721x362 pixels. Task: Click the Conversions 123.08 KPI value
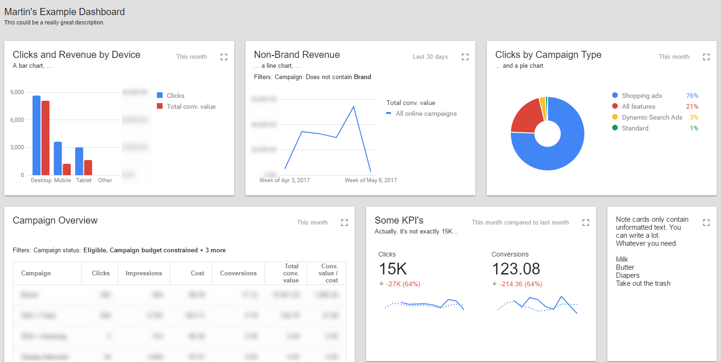pyautogui.click(x=516, y=269)
